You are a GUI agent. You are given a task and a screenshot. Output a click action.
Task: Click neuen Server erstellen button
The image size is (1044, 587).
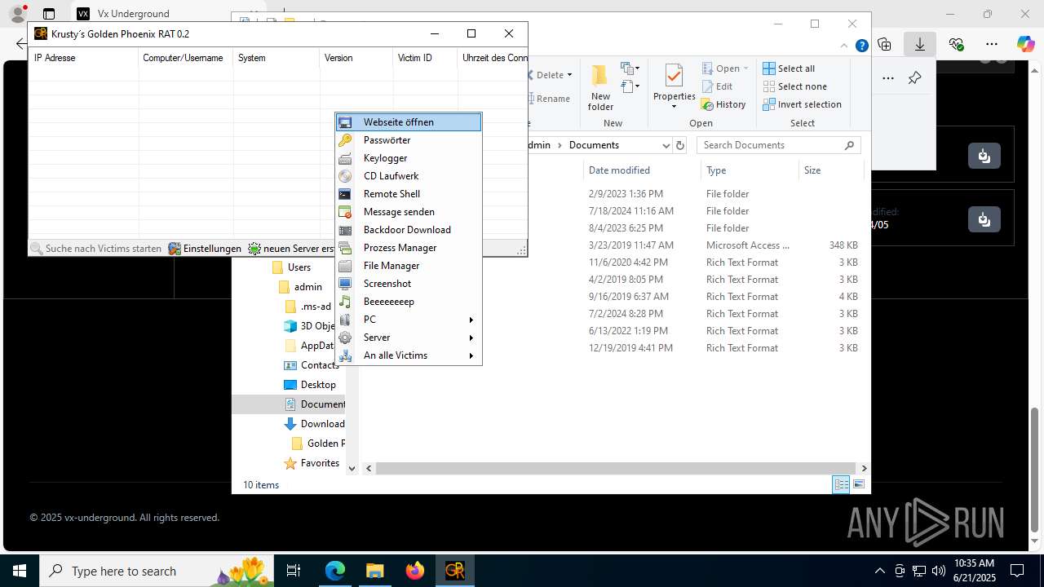coord(291,249)
